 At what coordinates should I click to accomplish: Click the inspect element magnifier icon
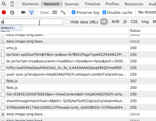pyautogui.click(x=4, y=4)
